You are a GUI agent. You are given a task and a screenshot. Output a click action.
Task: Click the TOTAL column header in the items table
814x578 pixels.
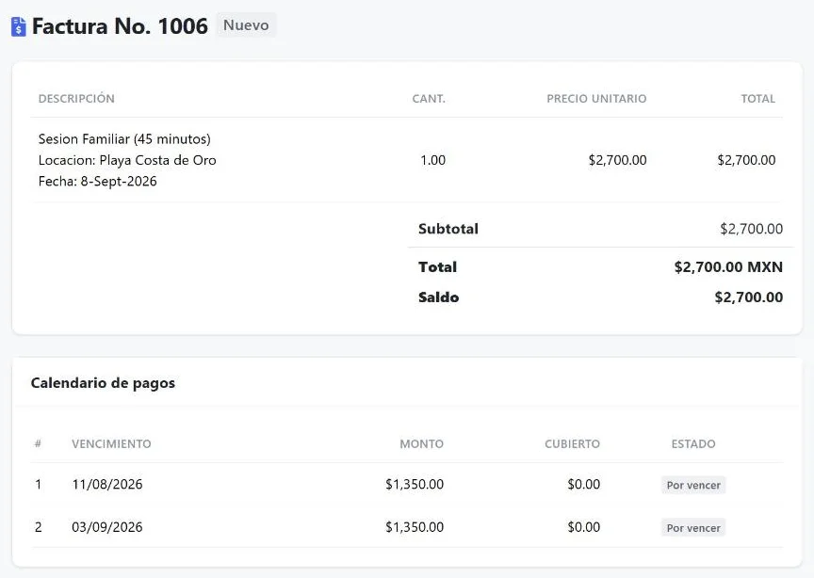pyautogui.click(x=757, y=99)
